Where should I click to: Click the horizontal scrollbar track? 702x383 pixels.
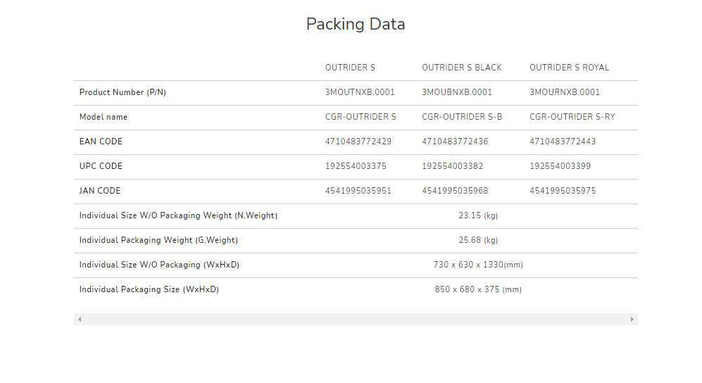tap(356, 320)
